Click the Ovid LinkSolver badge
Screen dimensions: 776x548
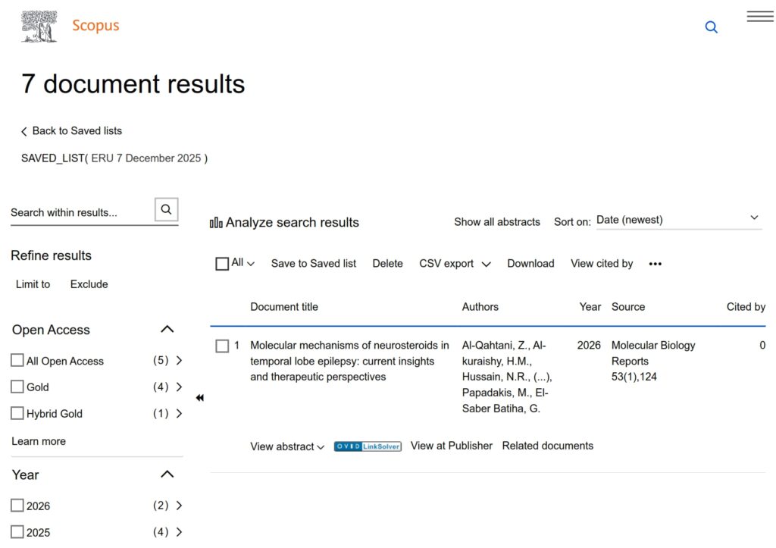click(368, 446)
